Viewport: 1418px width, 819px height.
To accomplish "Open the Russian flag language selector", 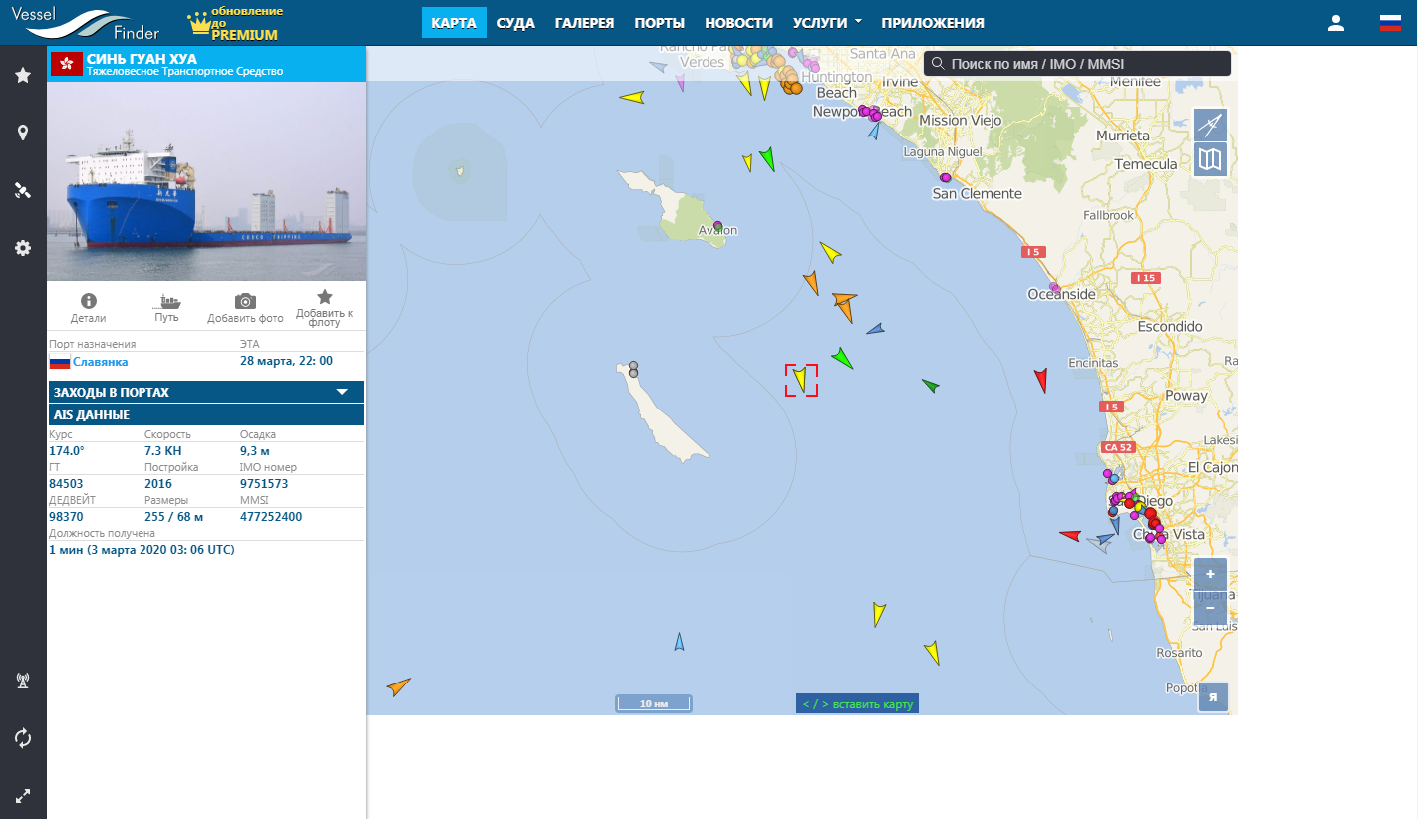I will point(1390,23).
